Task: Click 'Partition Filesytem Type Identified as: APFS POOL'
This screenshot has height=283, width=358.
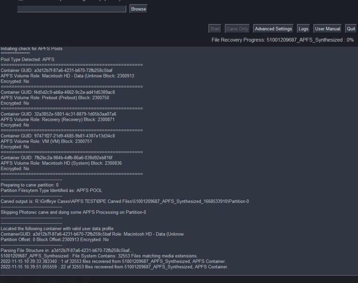Action: coord(51,190)
